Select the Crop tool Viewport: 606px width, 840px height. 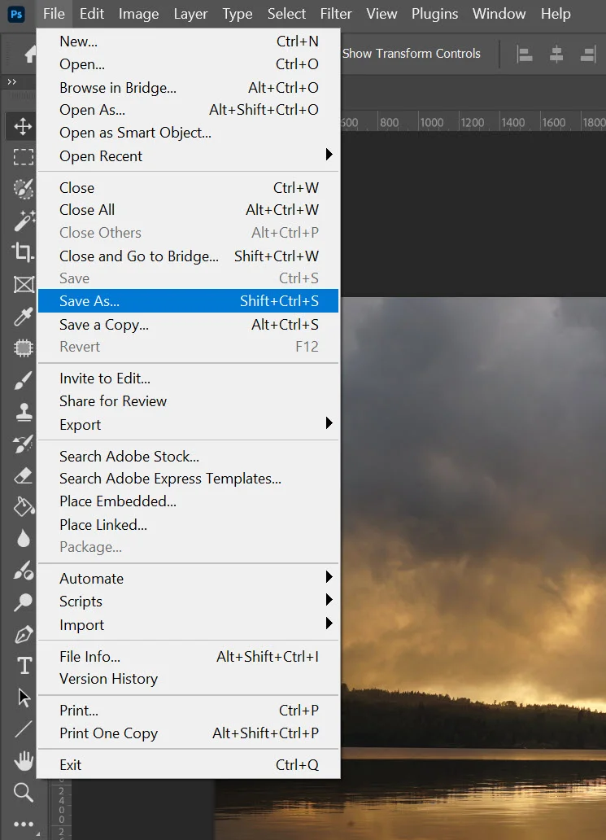click(x=23, y=252)
